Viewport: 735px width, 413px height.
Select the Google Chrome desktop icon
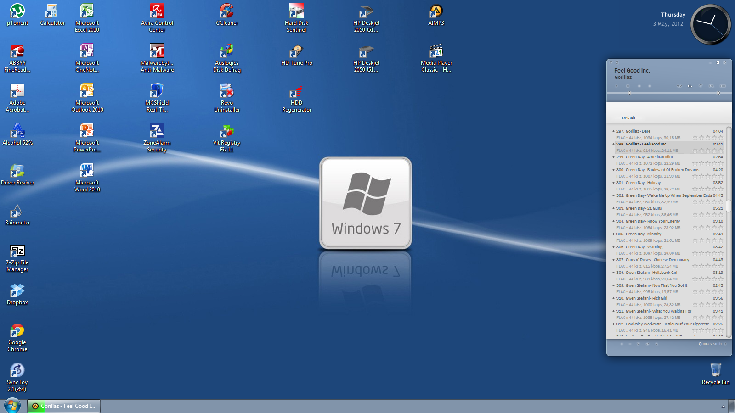tap(17, 337)
